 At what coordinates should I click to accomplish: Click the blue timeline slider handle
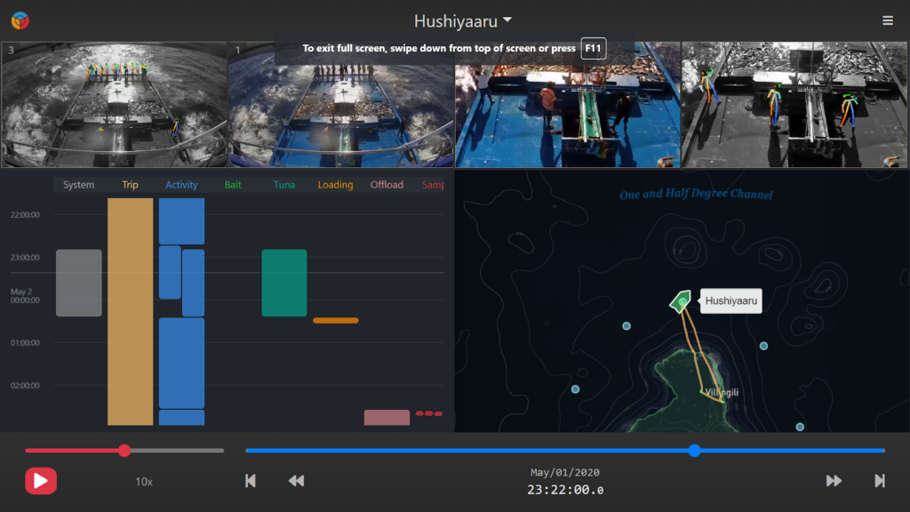pos(694,451)
